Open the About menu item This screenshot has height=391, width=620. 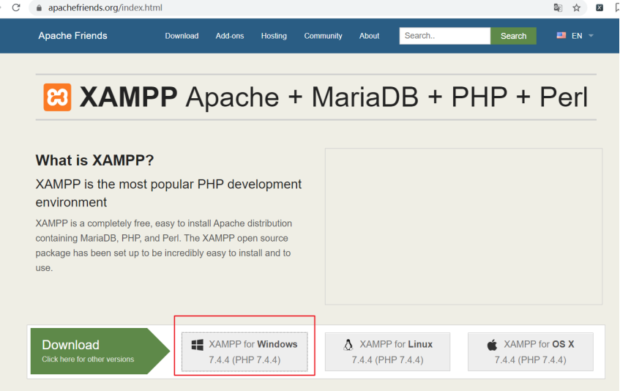click(x=370, y=36)
